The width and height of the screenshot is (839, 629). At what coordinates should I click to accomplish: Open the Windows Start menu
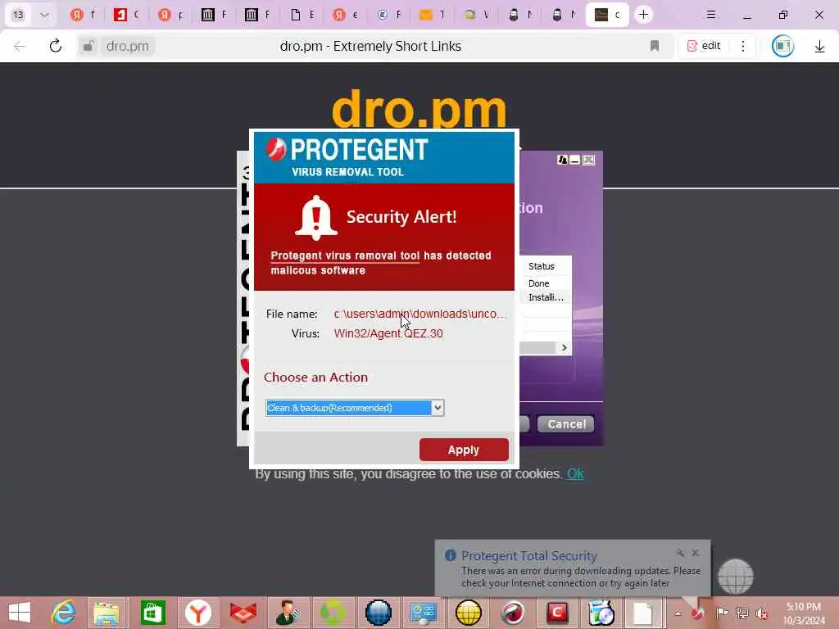[20, 613]
